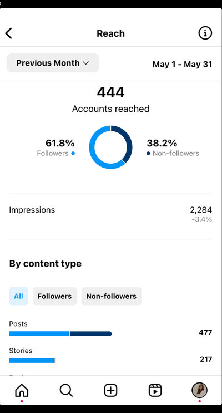
Task: Open the info icon for Reach
Action: (x=205, y=33)
